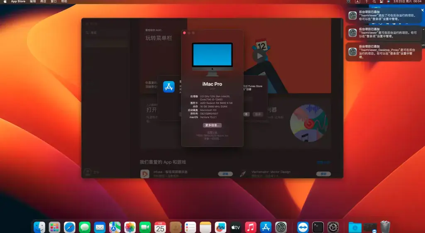This screenshot has height=233, width=425.
Task: Click 获取 button for Infuse app
Action: click(225, 174)
